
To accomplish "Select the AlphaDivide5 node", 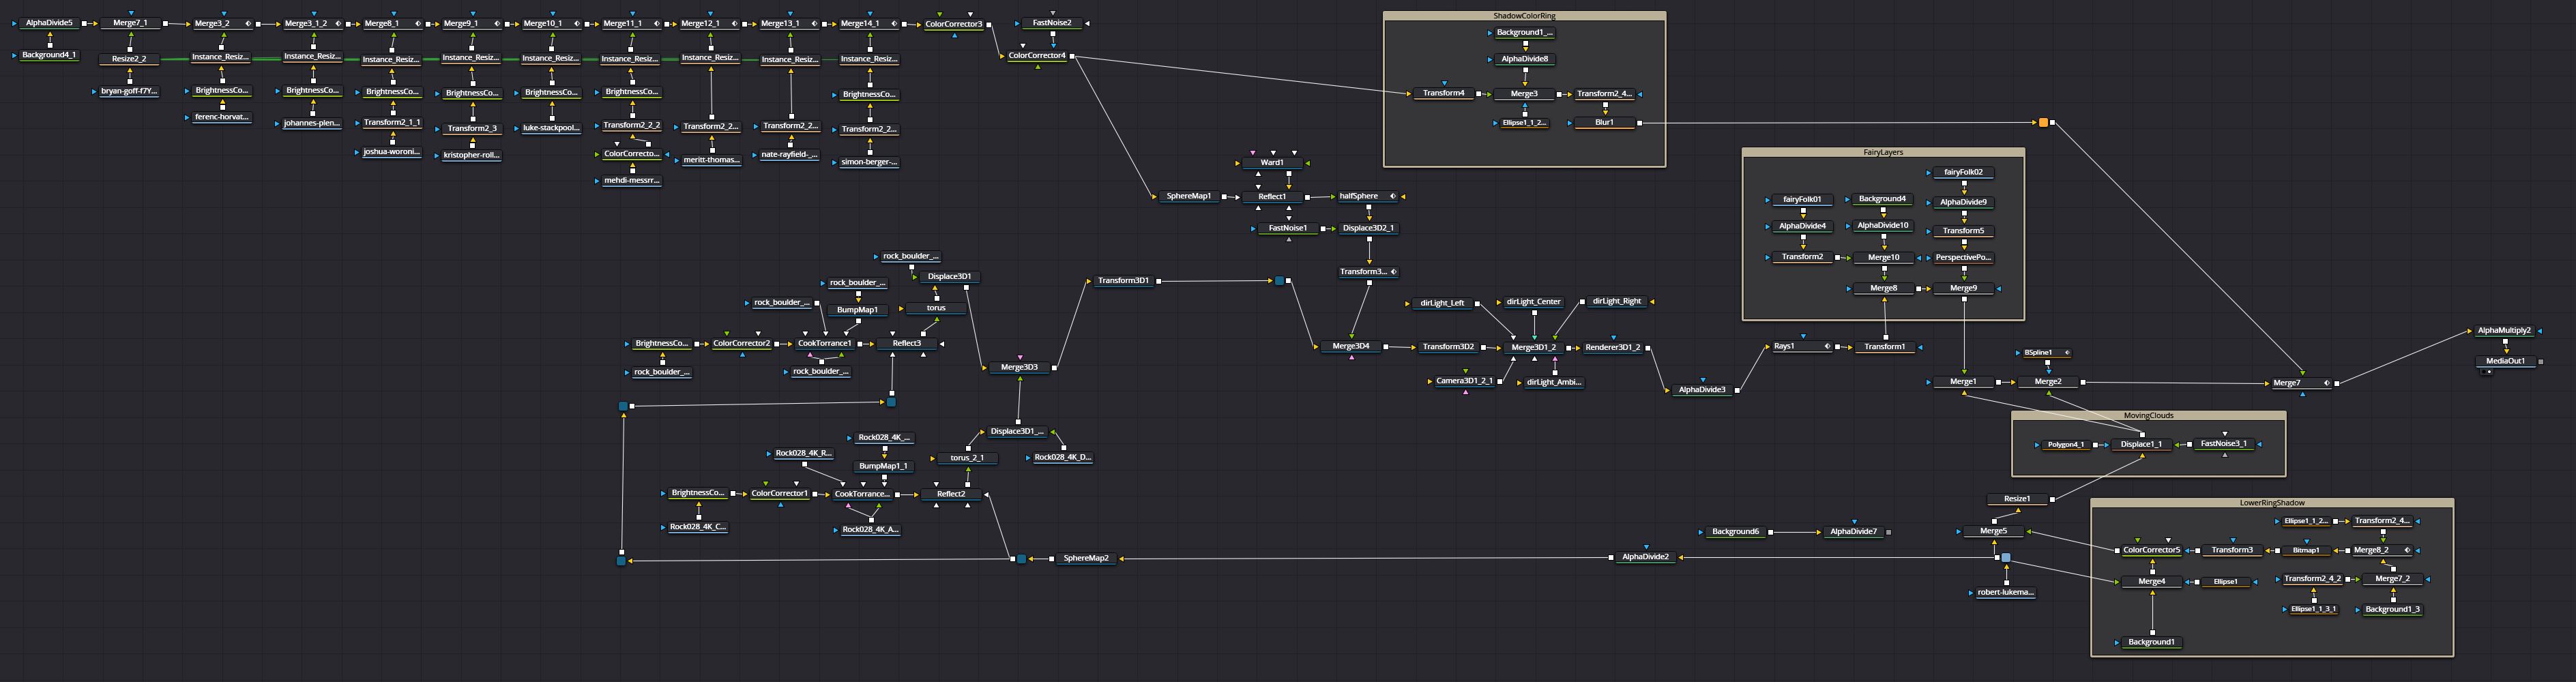I will [50, 23].
